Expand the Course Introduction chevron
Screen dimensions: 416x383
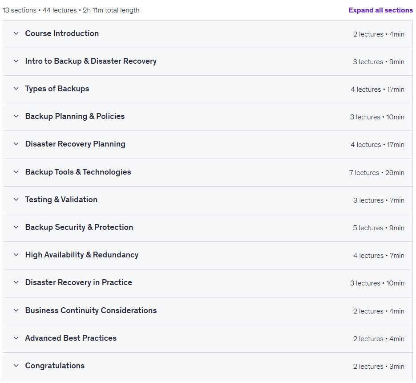pos(16,33)
